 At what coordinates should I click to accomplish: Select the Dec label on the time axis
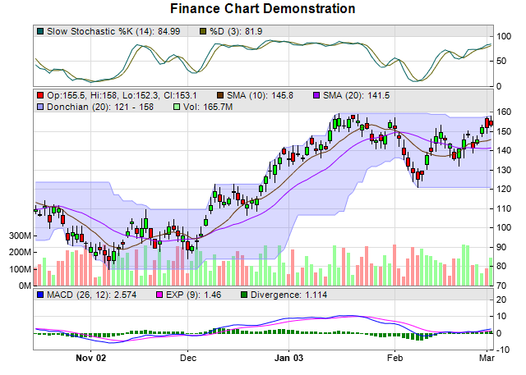(x=188, y=358)
